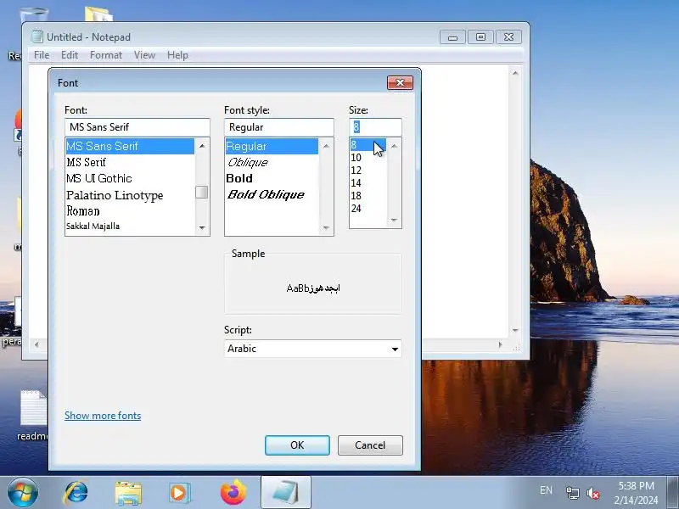Click the Size list scroll up arrow

click(394, 146)
